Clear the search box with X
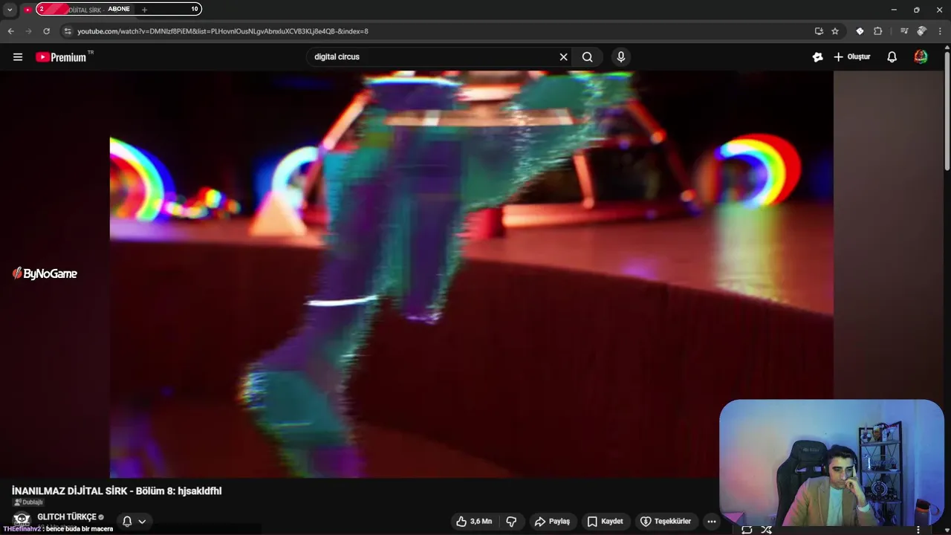The image size is (951, 535). (563, 56)
